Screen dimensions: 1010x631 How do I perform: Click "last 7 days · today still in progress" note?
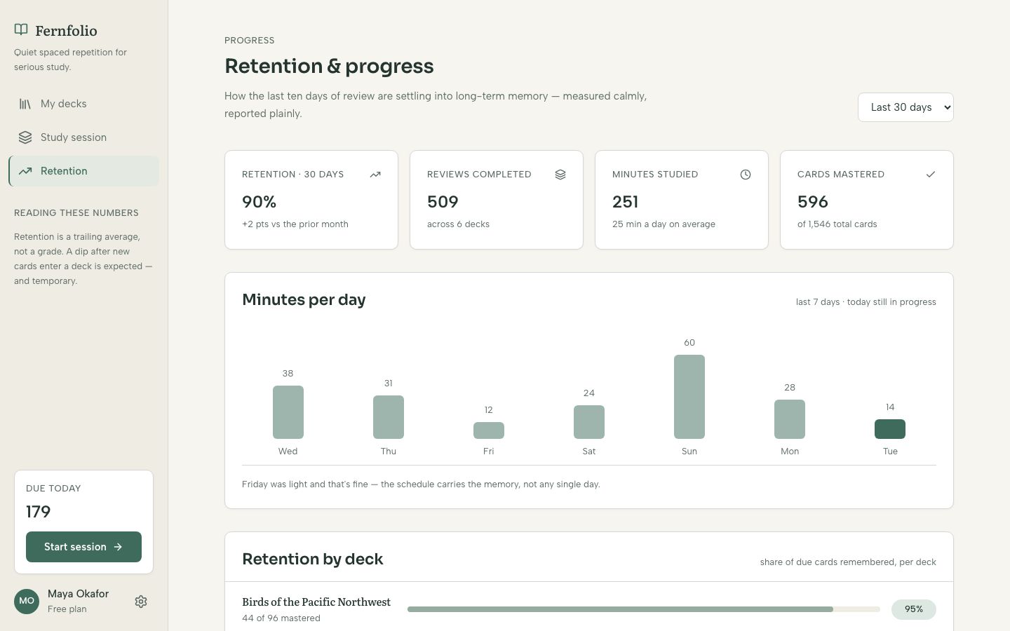pos(866,302)
